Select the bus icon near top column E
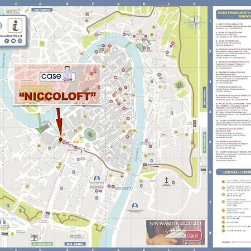This screenshot has width=251, height=251. pos(87,14)
